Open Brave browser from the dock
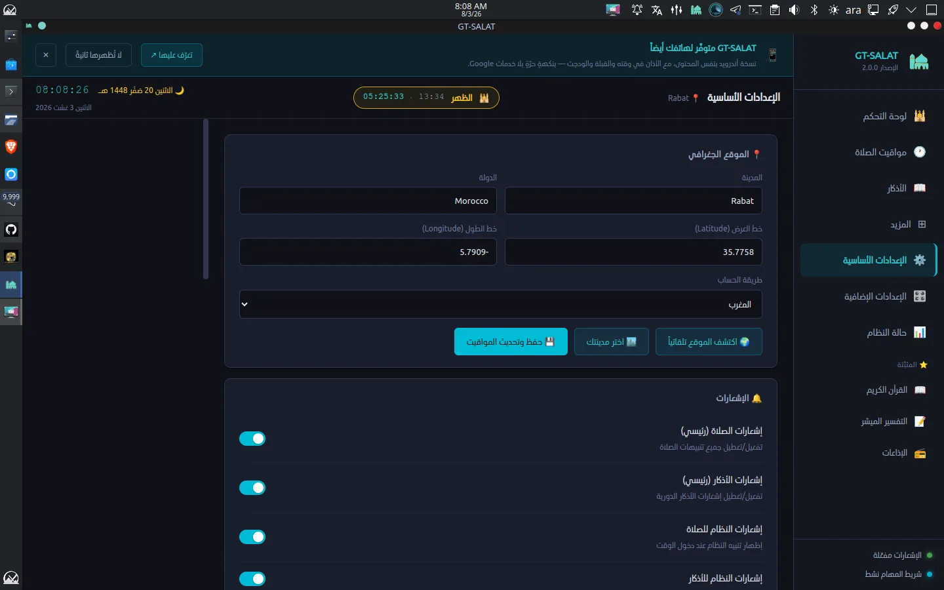The height and width of the screenshot is (590, 944). click(x=11, y=147)
